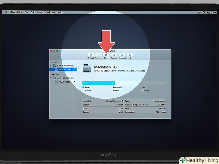Collapse the Apple disk image disclosure triangle
The height and width of the screenshot is (164, 219).
(x=51, y=78)
